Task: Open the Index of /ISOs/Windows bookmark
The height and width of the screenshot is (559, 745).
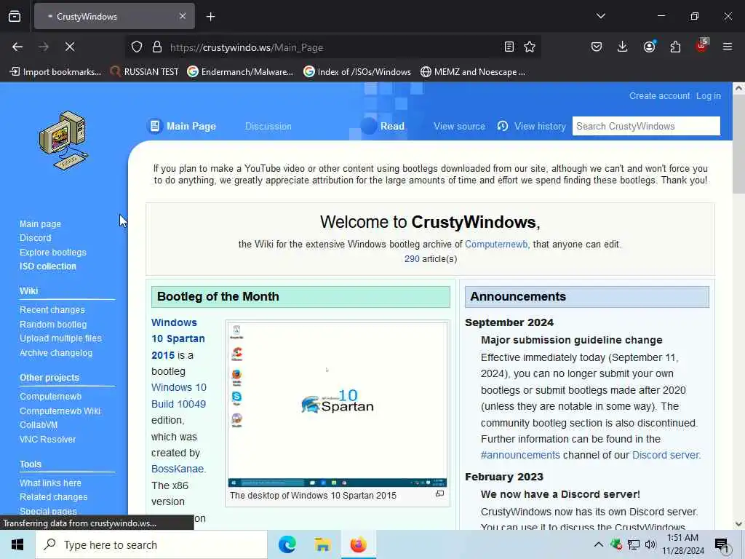Action: pos(357,72)
